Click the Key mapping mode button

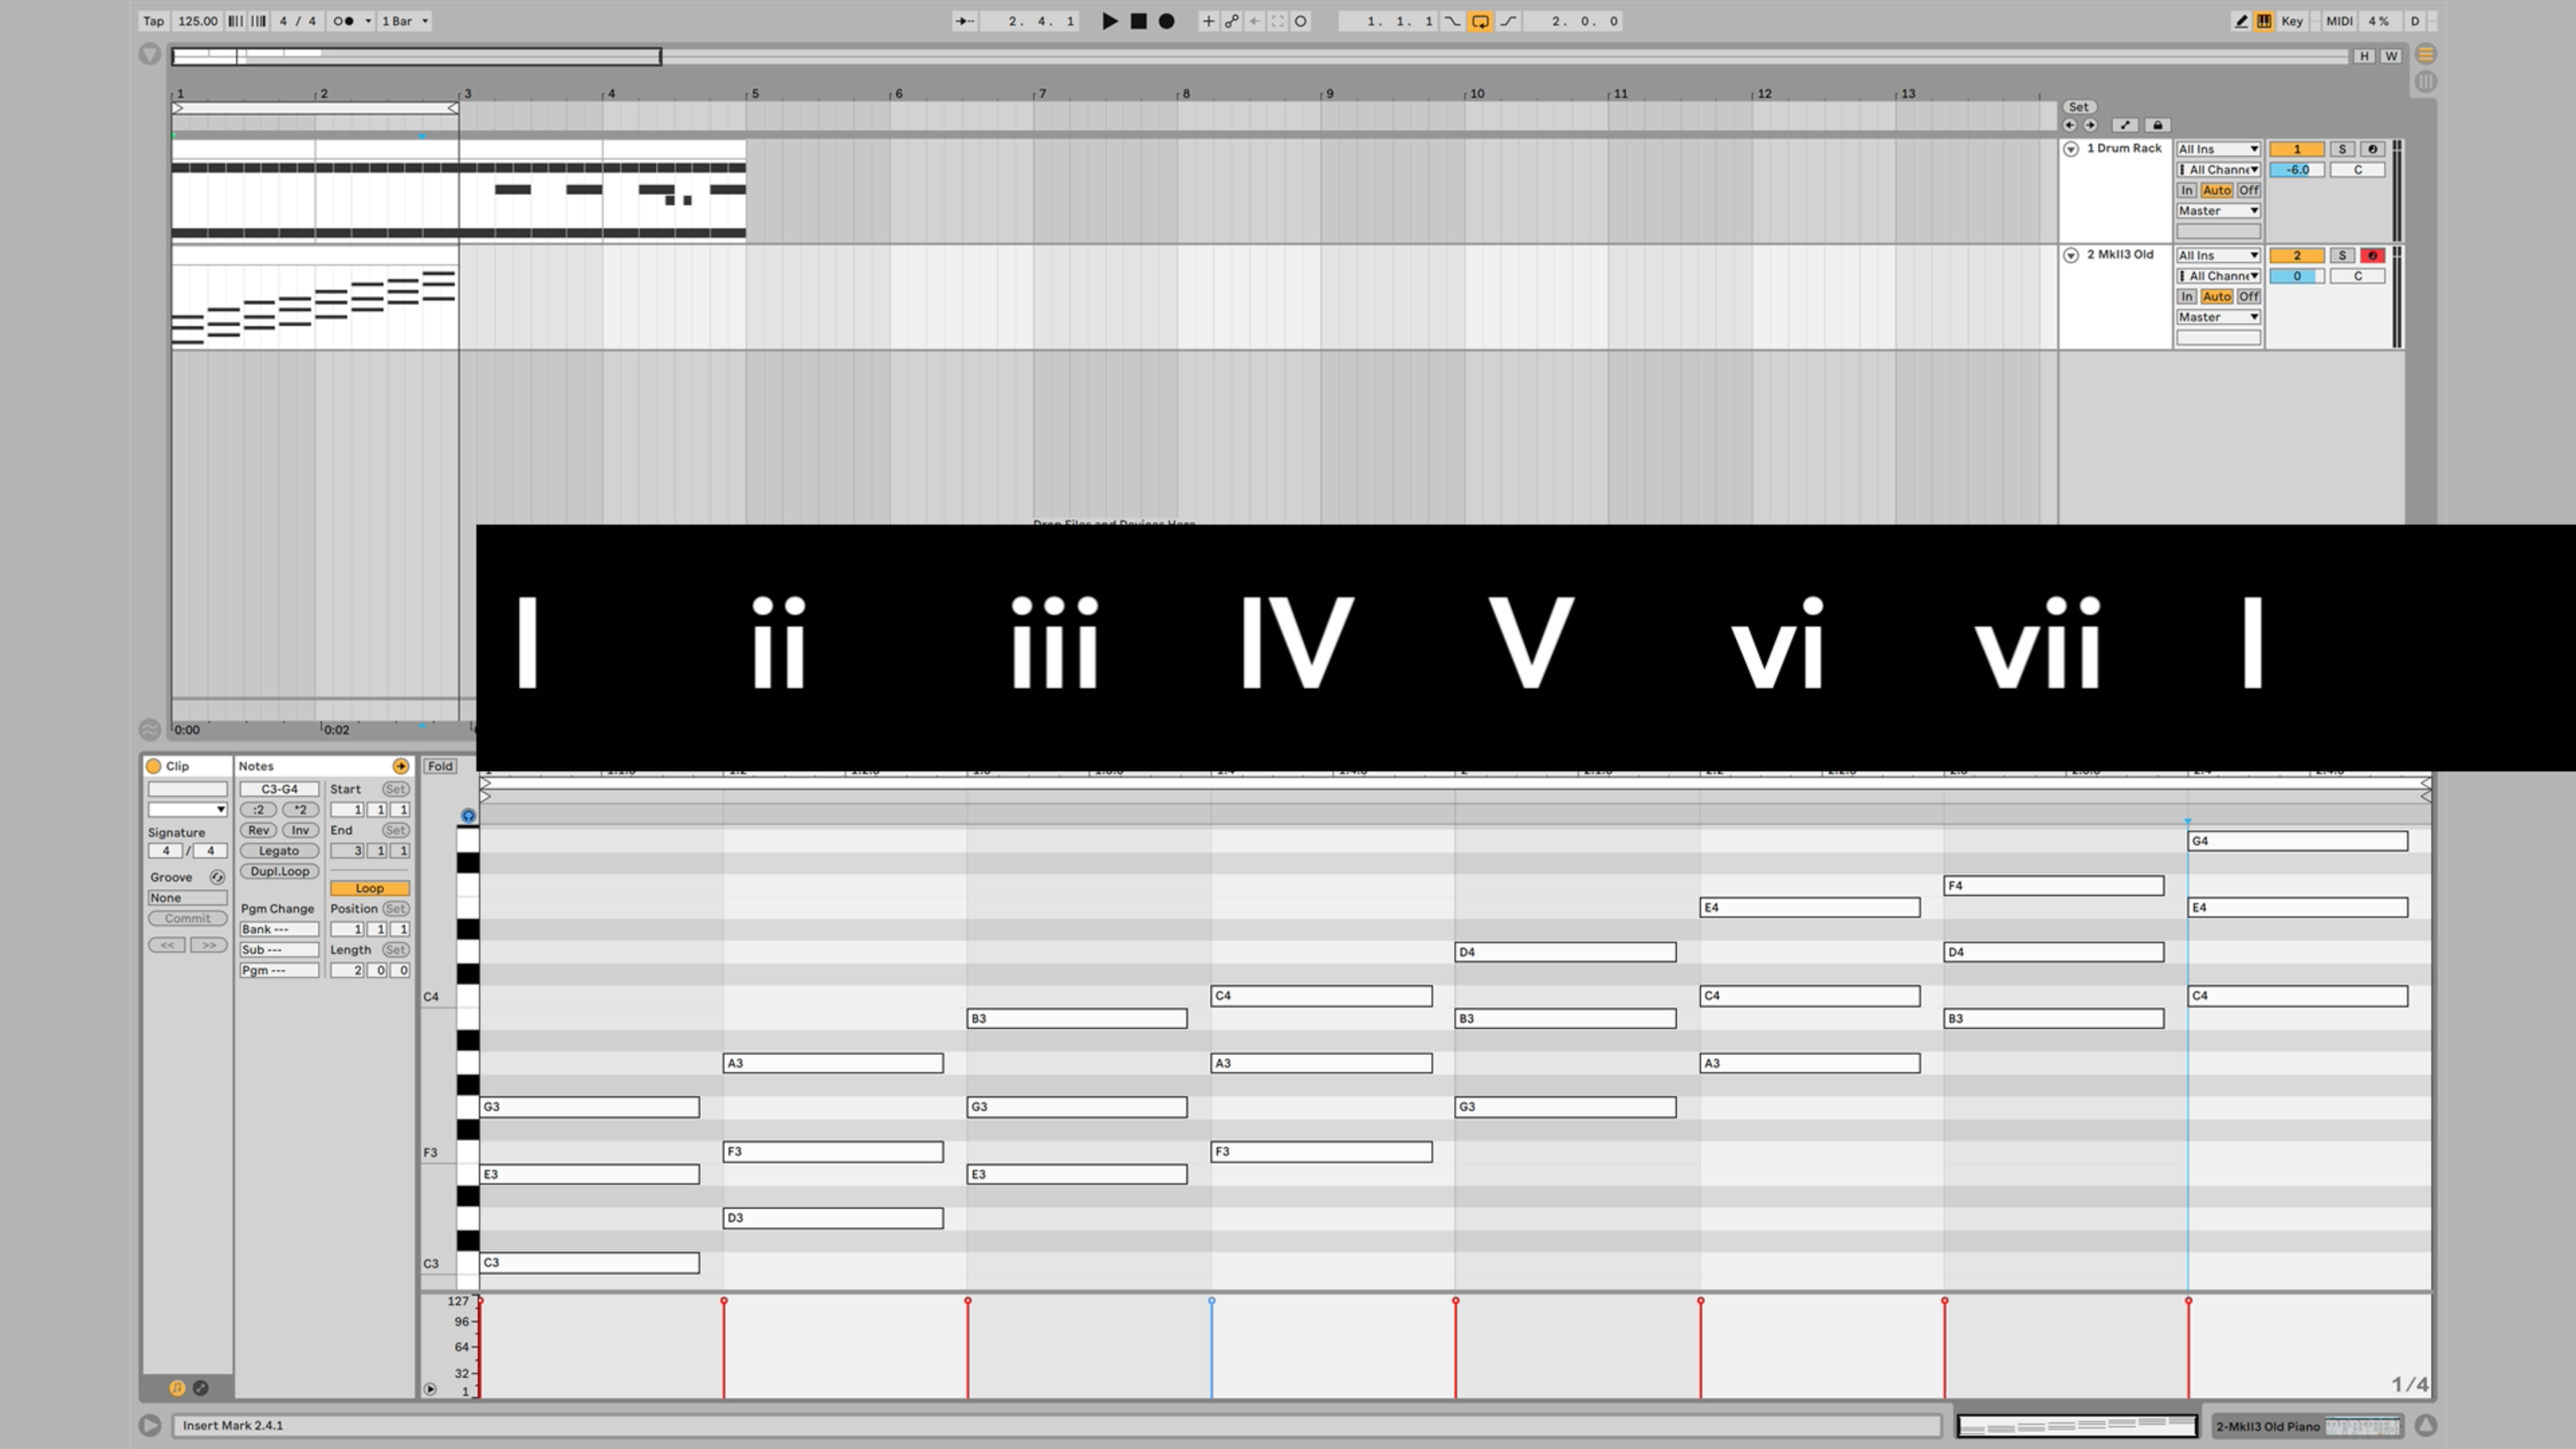tap(2292, 20)
